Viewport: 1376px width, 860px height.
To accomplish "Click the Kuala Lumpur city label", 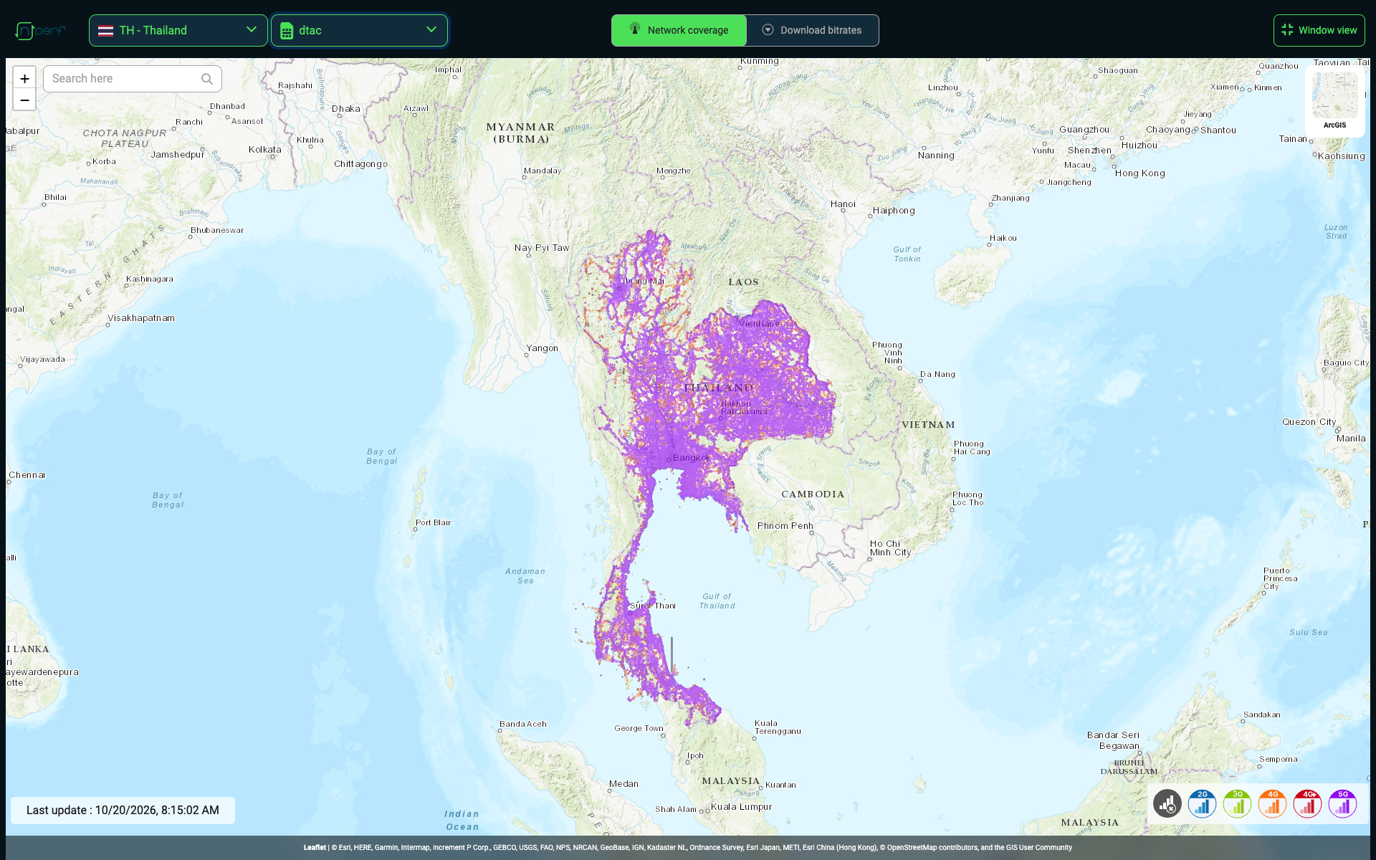I will point(741,807).
